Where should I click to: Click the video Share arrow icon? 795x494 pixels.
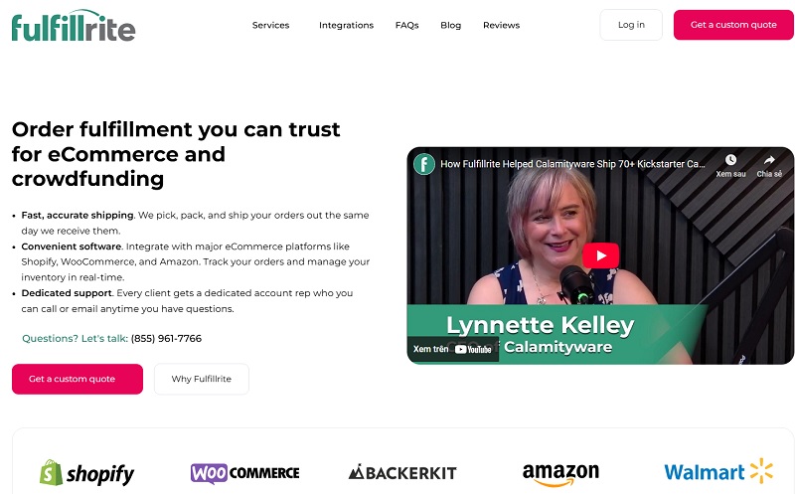point(769,160)
